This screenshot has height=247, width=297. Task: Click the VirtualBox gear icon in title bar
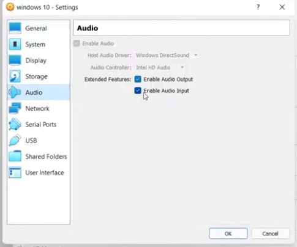point(10,7)
